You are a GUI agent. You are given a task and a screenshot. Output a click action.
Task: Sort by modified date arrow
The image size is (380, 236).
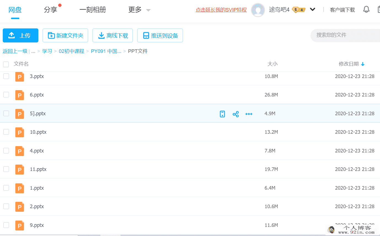[x=363, y=64]
